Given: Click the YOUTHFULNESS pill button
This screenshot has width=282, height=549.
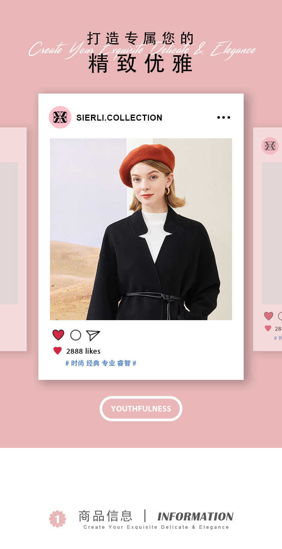Looking at the screenshot, I should click(x=141, y=408).
